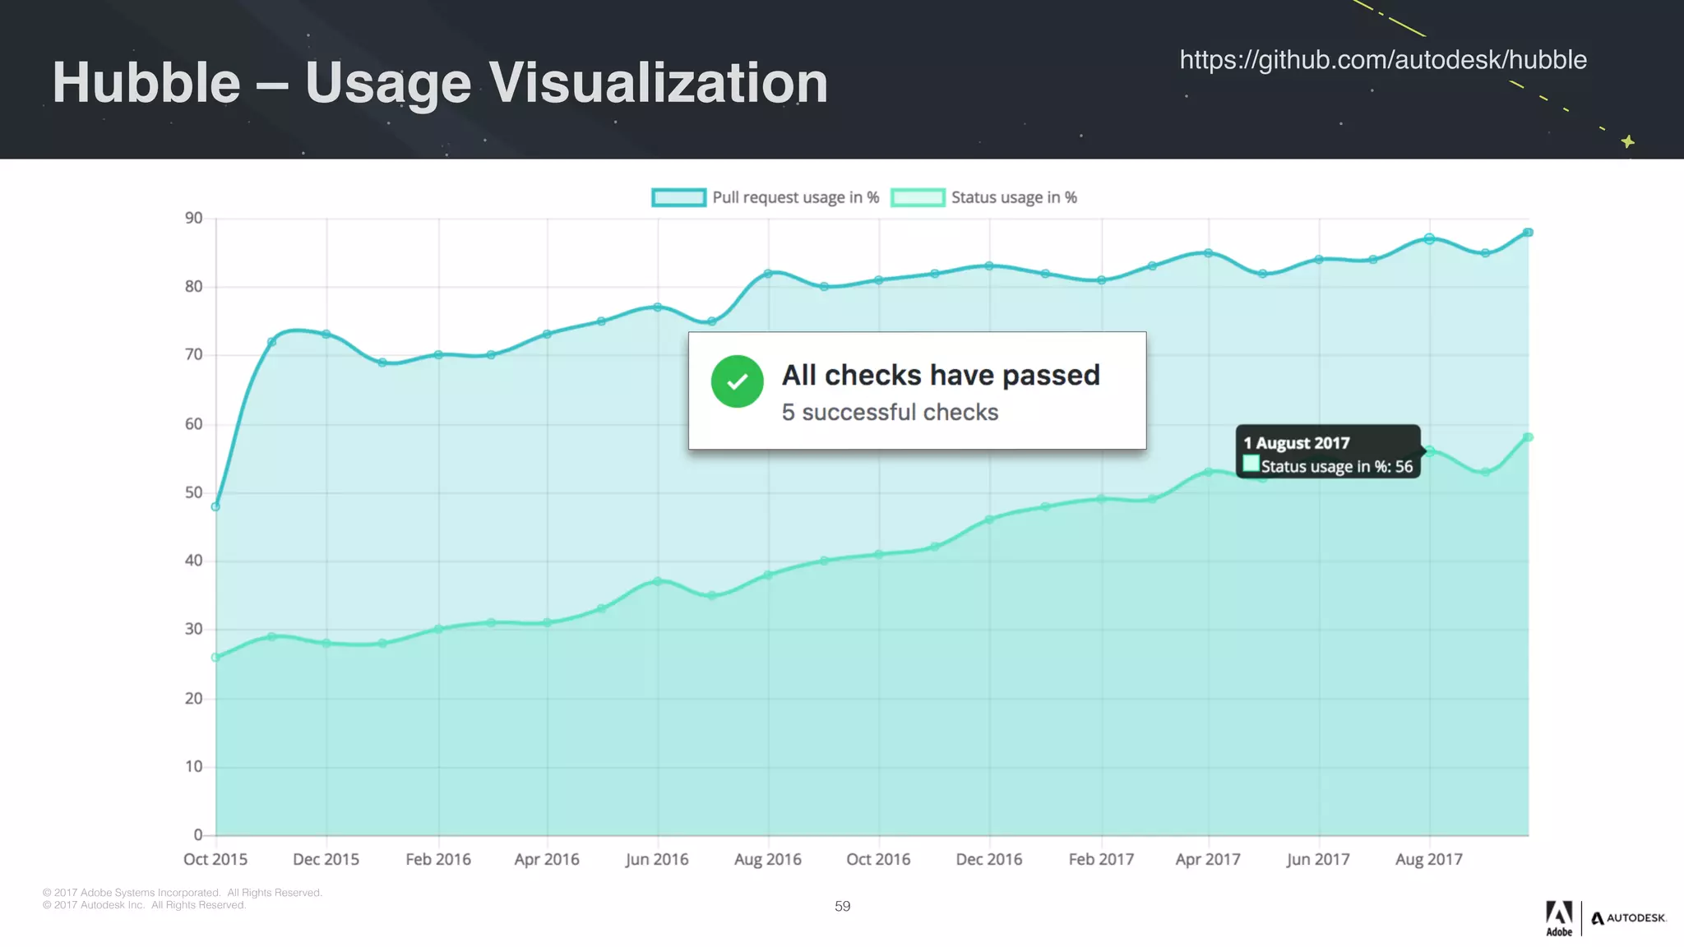1684x947 pixels.
Task: Click the All checks have passed heading
Action: (x=940, y=375)
